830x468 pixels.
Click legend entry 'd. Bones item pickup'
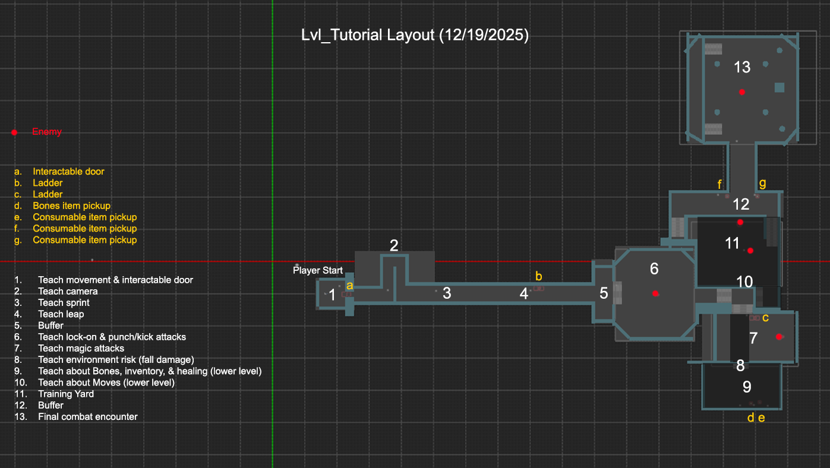pos(62,205)
